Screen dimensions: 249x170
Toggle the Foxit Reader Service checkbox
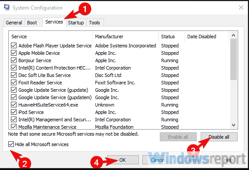tap(13, 83)
